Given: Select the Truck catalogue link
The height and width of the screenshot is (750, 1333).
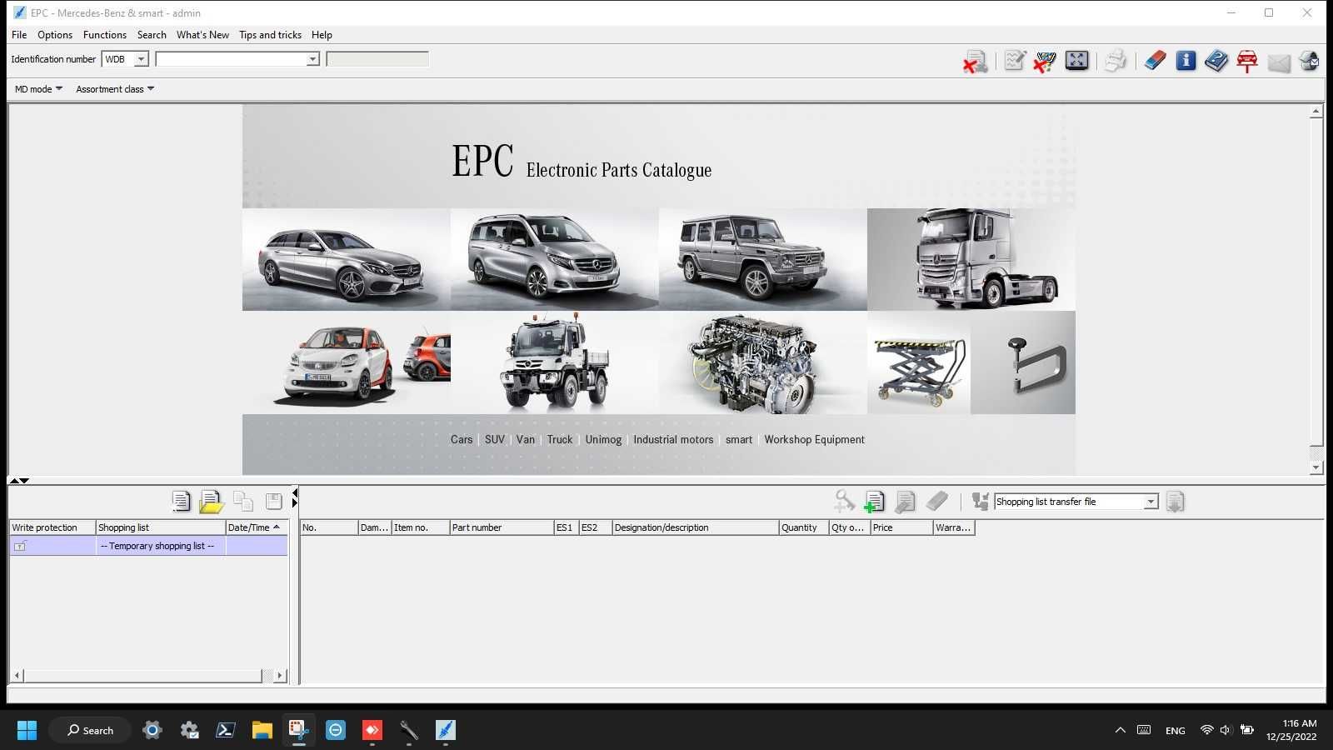Looking at the screenshot, I should (x=560, y=440).
